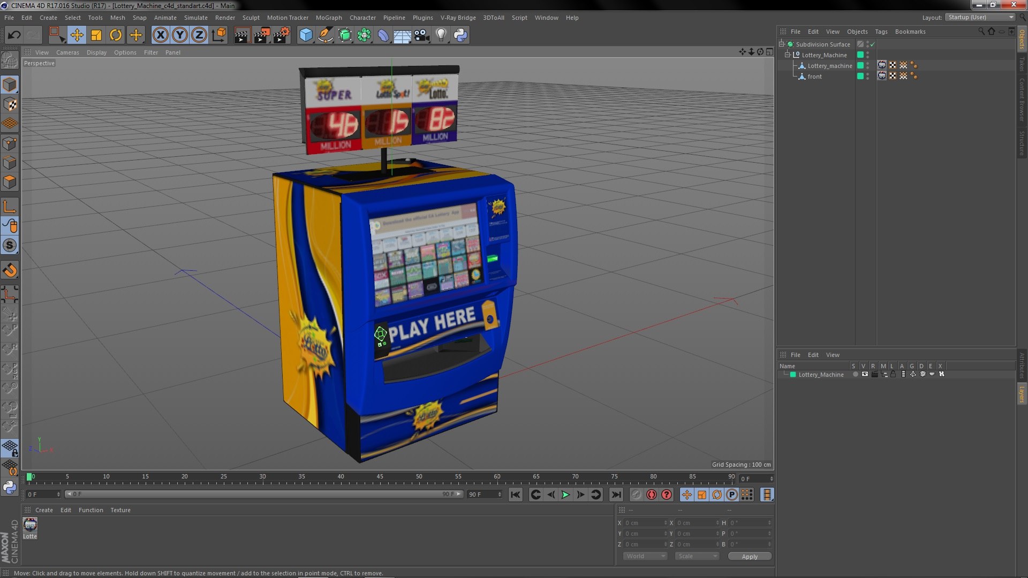
Task: Add a Floor environment object
Action: [x=402, y=35]
